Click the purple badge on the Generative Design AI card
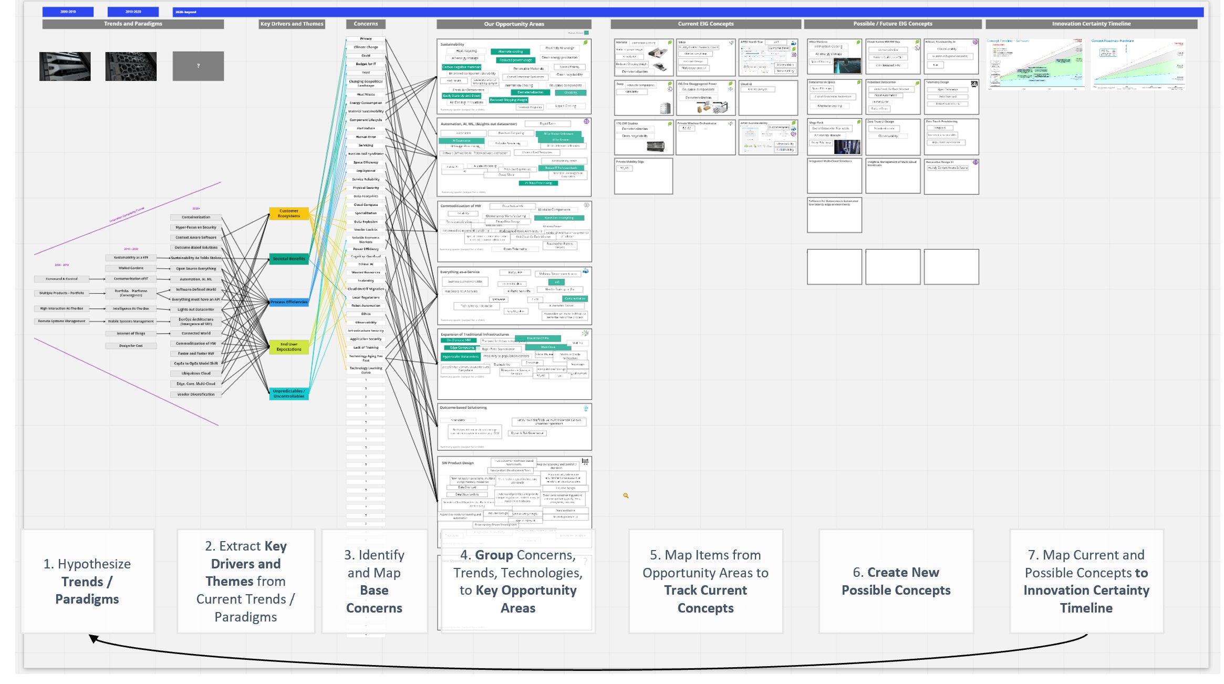 tap(976, 162)
